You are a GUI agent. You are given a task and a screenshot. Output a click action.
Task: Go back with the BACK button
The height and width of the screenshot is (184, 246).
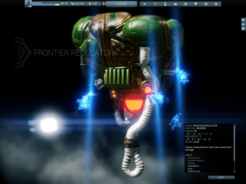point(221,177)
